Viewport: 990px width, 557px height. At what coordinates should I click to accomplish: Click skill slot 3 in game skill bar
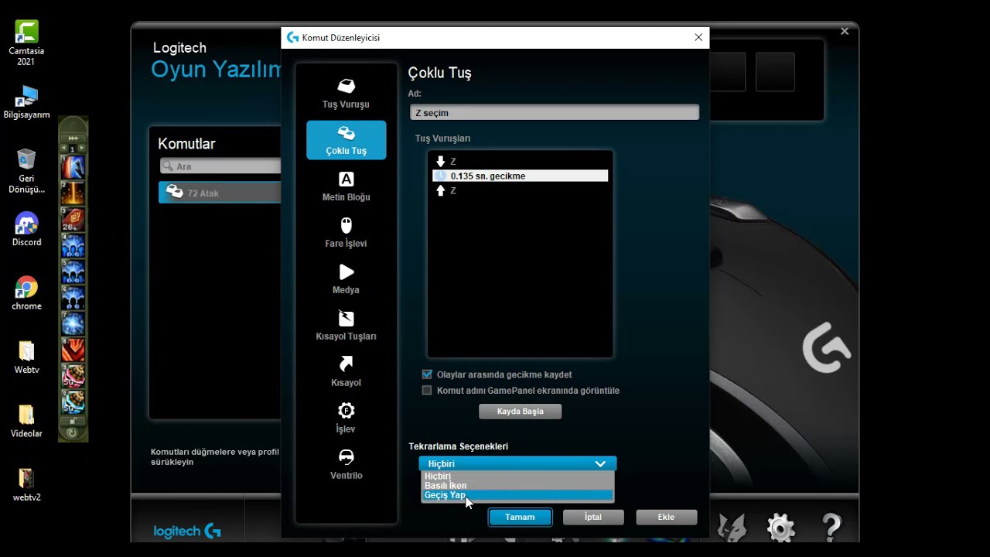pos(73,219)
